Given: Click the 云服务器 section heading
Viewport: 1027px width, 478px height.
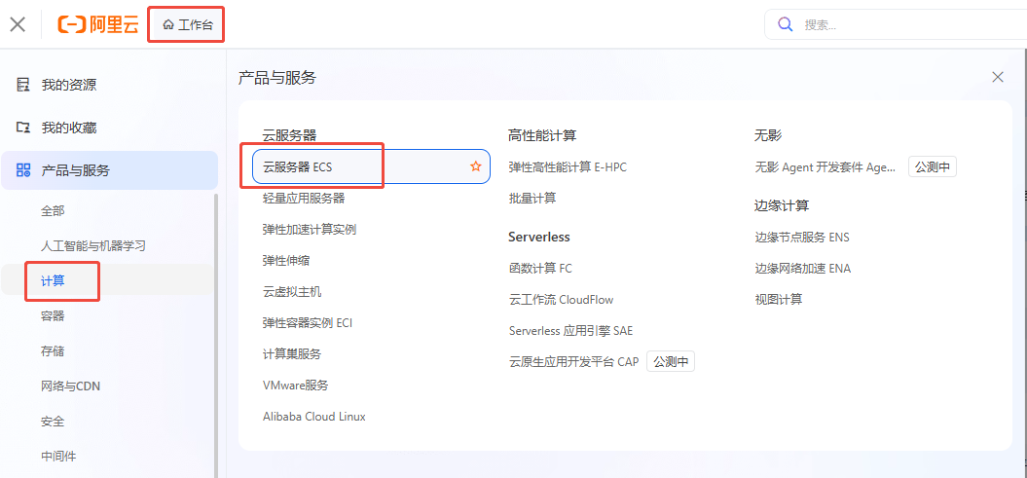Looking at the screenshot, I should point(289,135).
